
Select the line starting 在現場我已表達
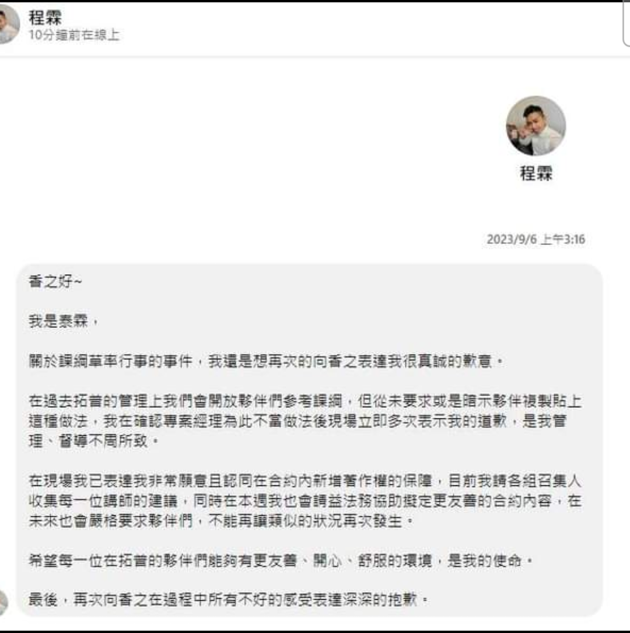305,481
